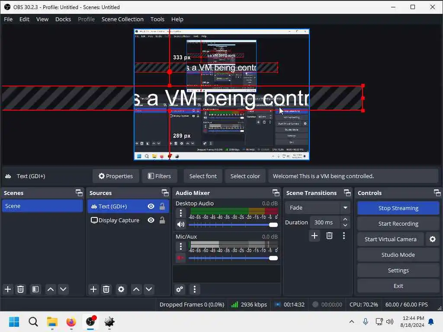Adjust Desktop Audio volume slider
The image size is (443, 332).
(233, 225)
